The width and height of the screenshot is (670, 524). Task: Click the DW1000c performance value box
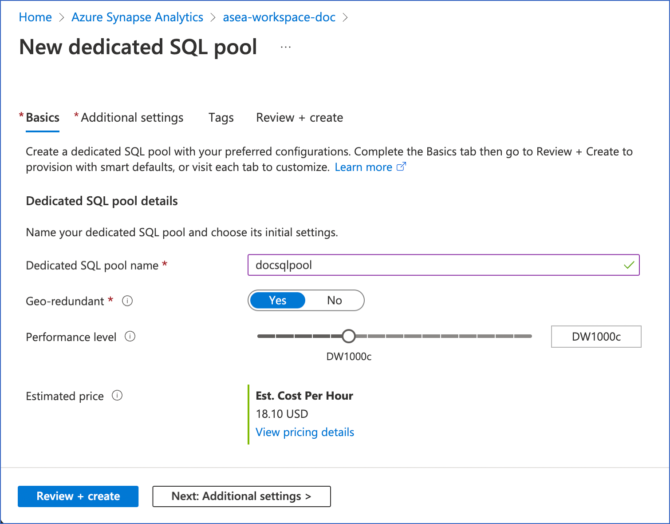pyautogui.click(x=596, y=337)
